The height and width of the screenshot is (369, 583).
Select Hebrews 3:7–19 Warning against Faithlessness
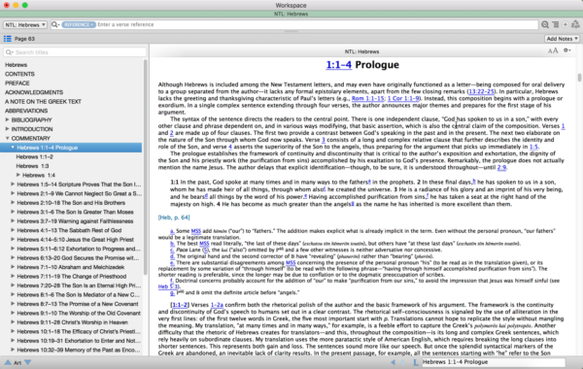[x=75, y=221]
